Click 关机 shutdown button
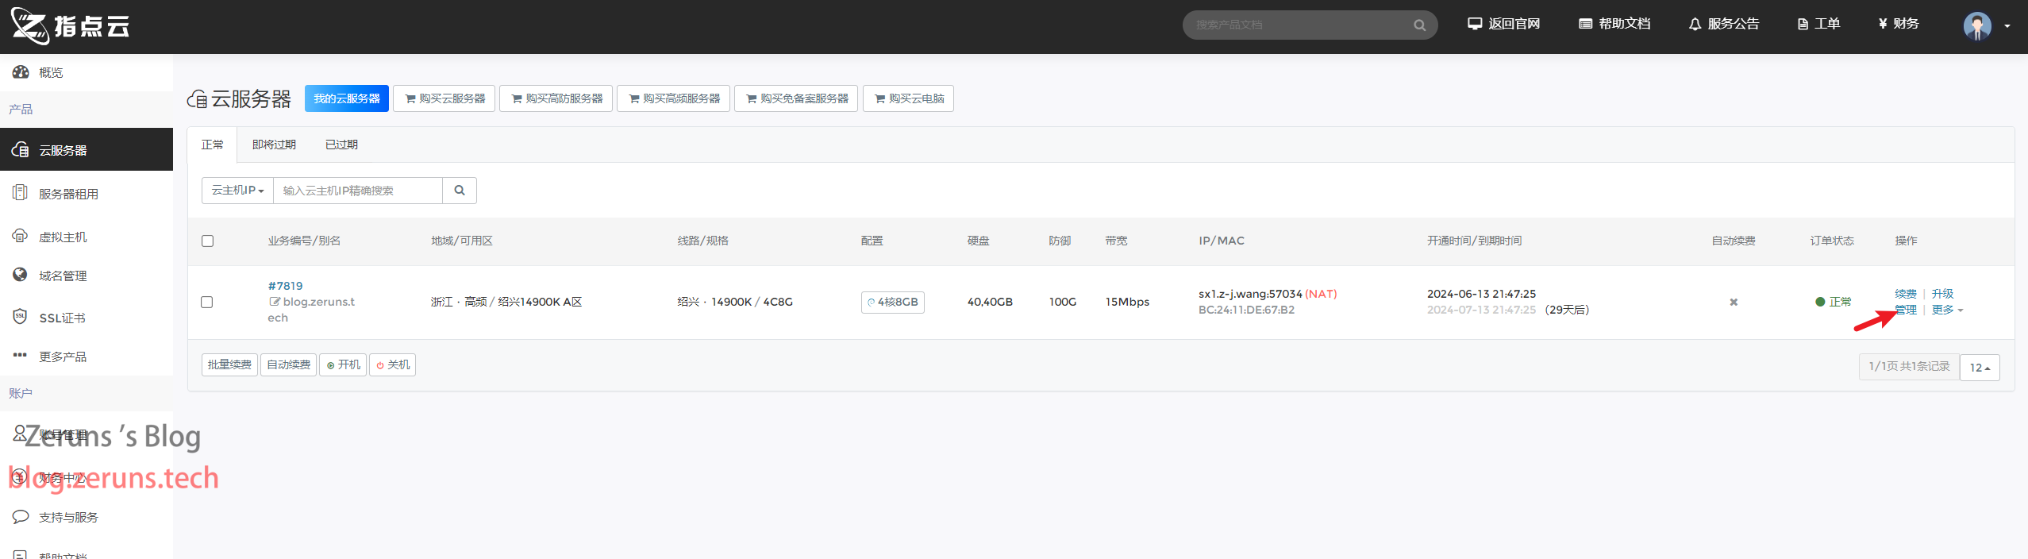This screenshot has height=559, width=2028. [x=392, y=364]
